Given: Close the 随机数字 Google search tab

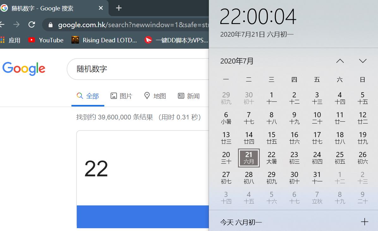Looking at the screenshot, I should [x=101, y=8].
